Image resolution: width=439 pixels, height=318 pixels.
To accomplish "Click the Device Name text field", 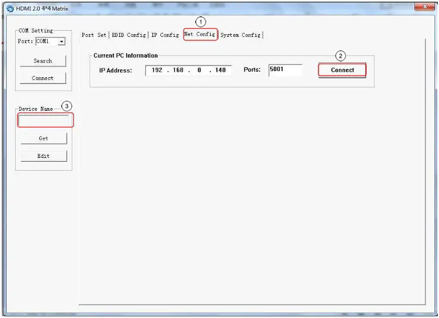I will point(44,120).
